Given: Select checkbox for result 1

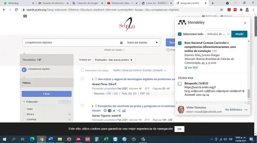Looking at the screenshot, I should pos(82,79).
